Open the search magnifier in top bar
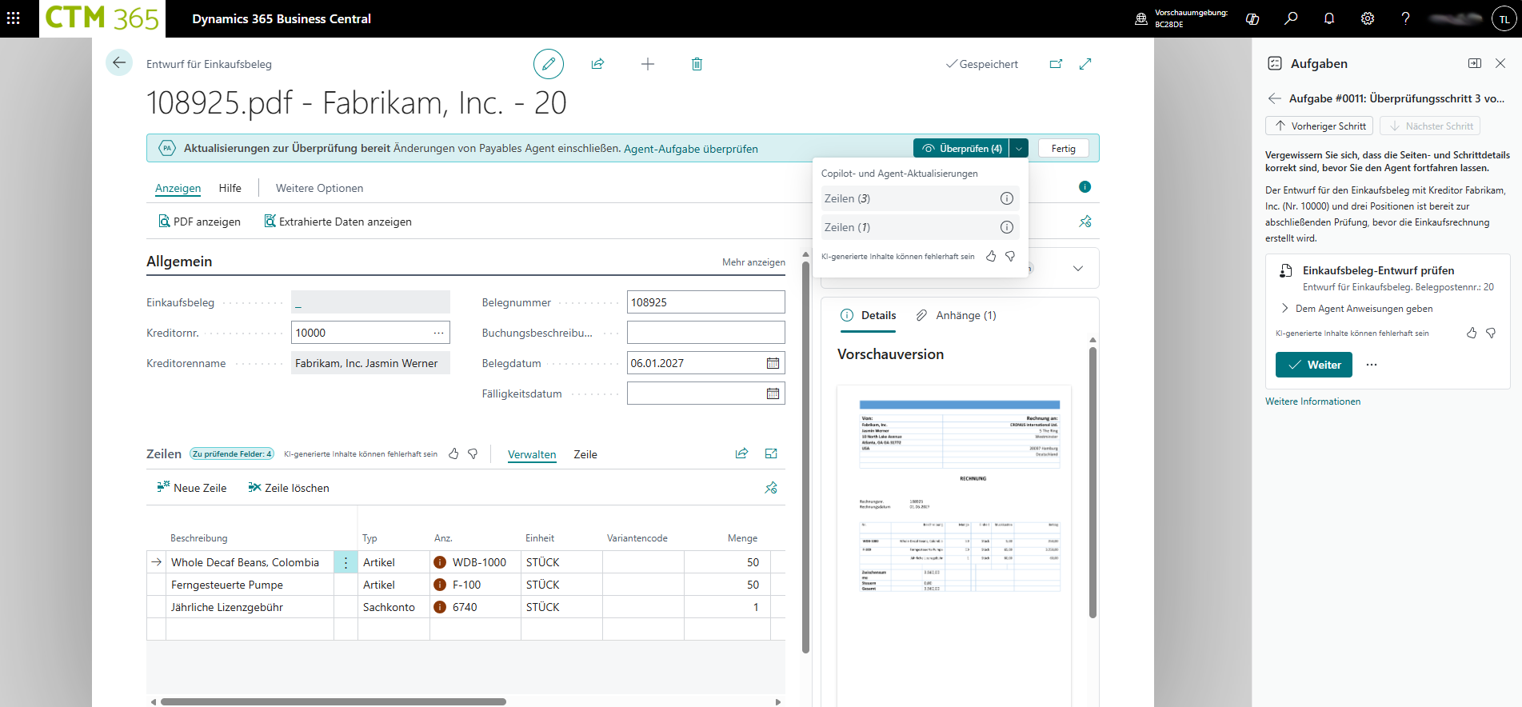The height and width of the screenshot is (707, 1522). coord(1291,19)
